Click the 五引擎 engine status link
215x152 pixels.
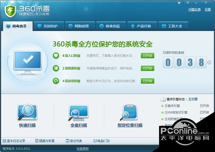[193, 99]
